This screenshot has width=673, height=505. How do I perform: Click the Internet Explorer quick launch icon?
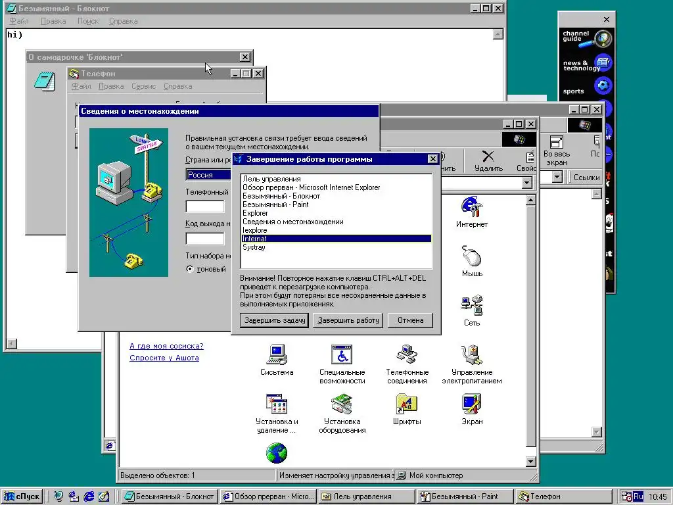pyautogui.click(x=89, y=496)
